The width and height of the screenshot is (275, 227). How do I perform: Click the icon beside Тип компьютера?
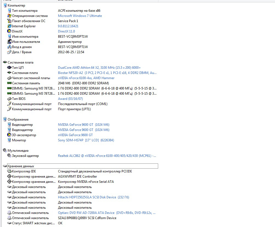pyautogui.click(x=9, y=10)
